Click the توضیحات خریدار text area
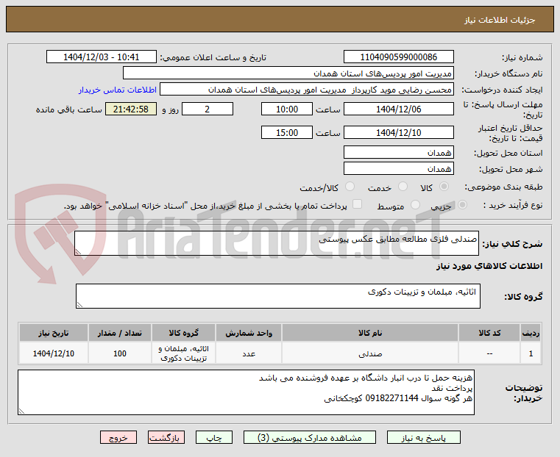 click(x=246, y=392)
